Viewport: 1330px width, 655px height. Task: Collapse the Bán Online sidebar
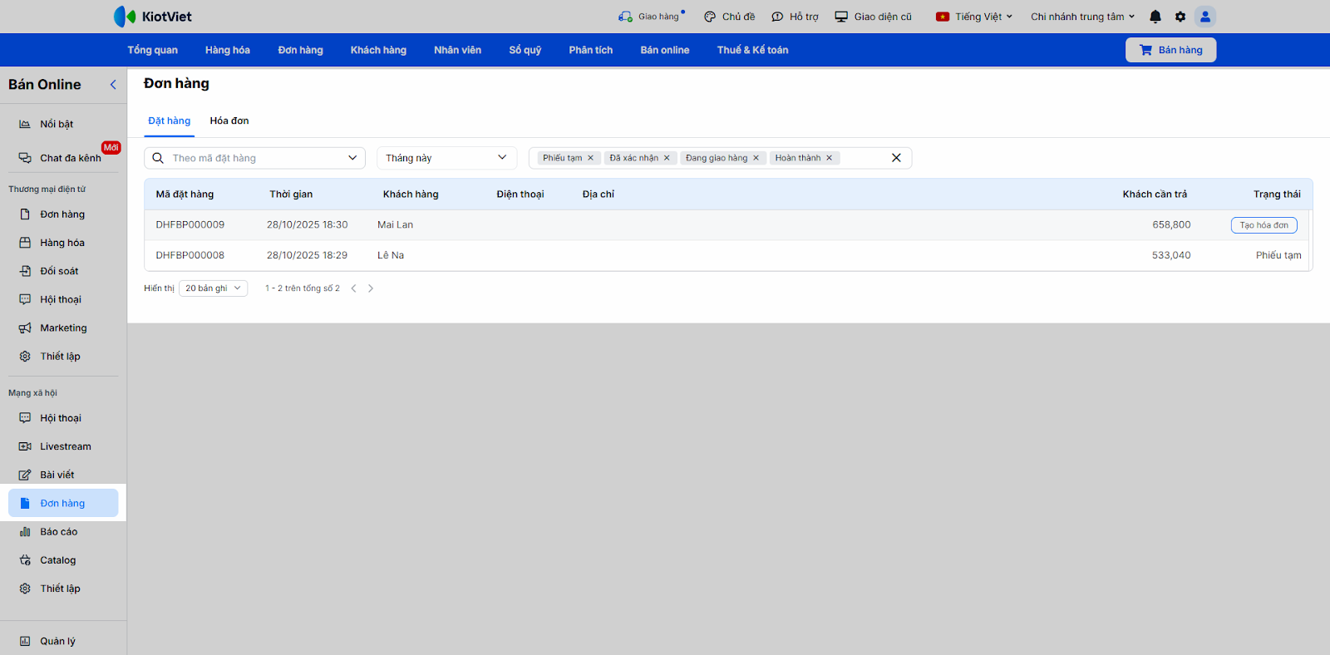click(x=113, y=85)
